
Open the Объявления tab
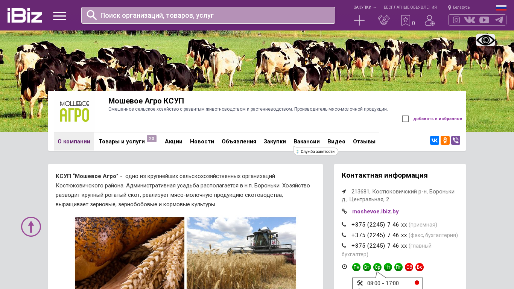(x=239, y=141)
